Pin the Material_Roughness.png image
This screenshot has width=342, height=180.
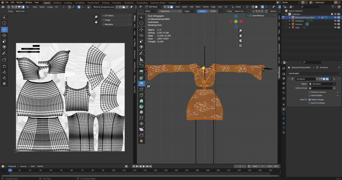(131, 7)
